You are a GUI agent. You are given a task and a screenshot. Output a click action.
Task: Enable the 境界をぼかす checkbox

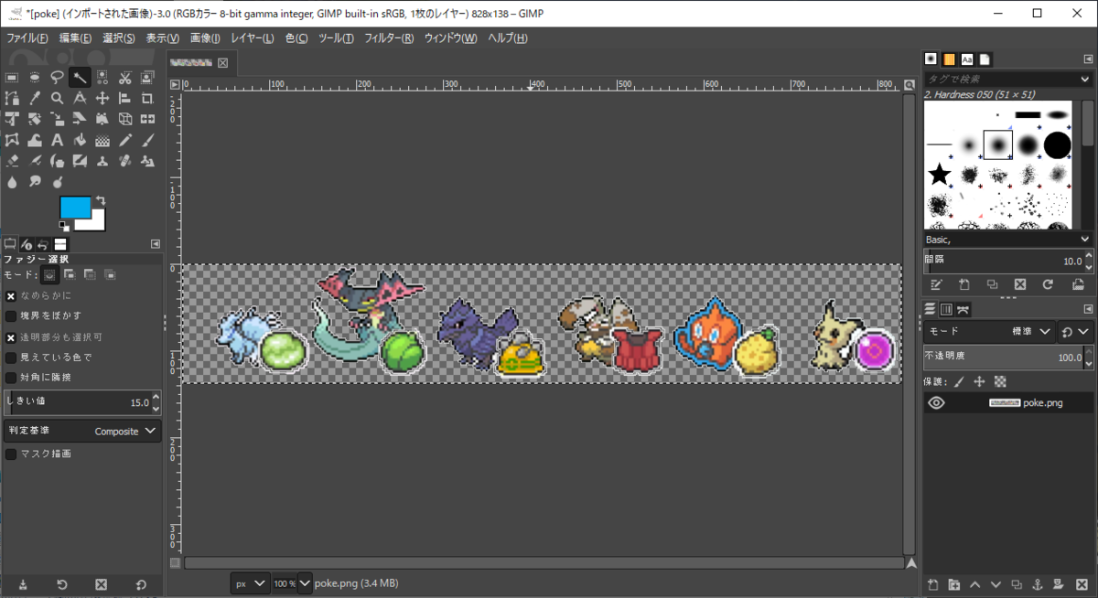(11, 315)
